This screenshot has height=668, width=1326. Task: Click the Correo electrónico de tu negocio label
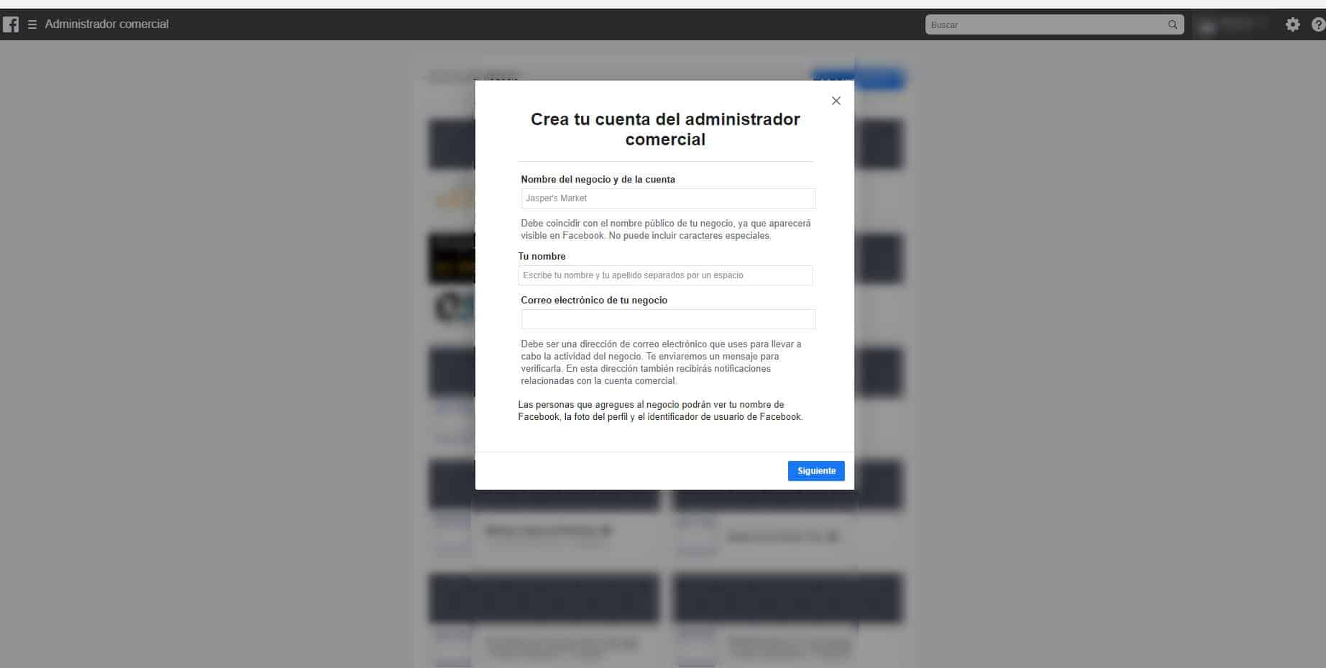[x=594, y=301]
